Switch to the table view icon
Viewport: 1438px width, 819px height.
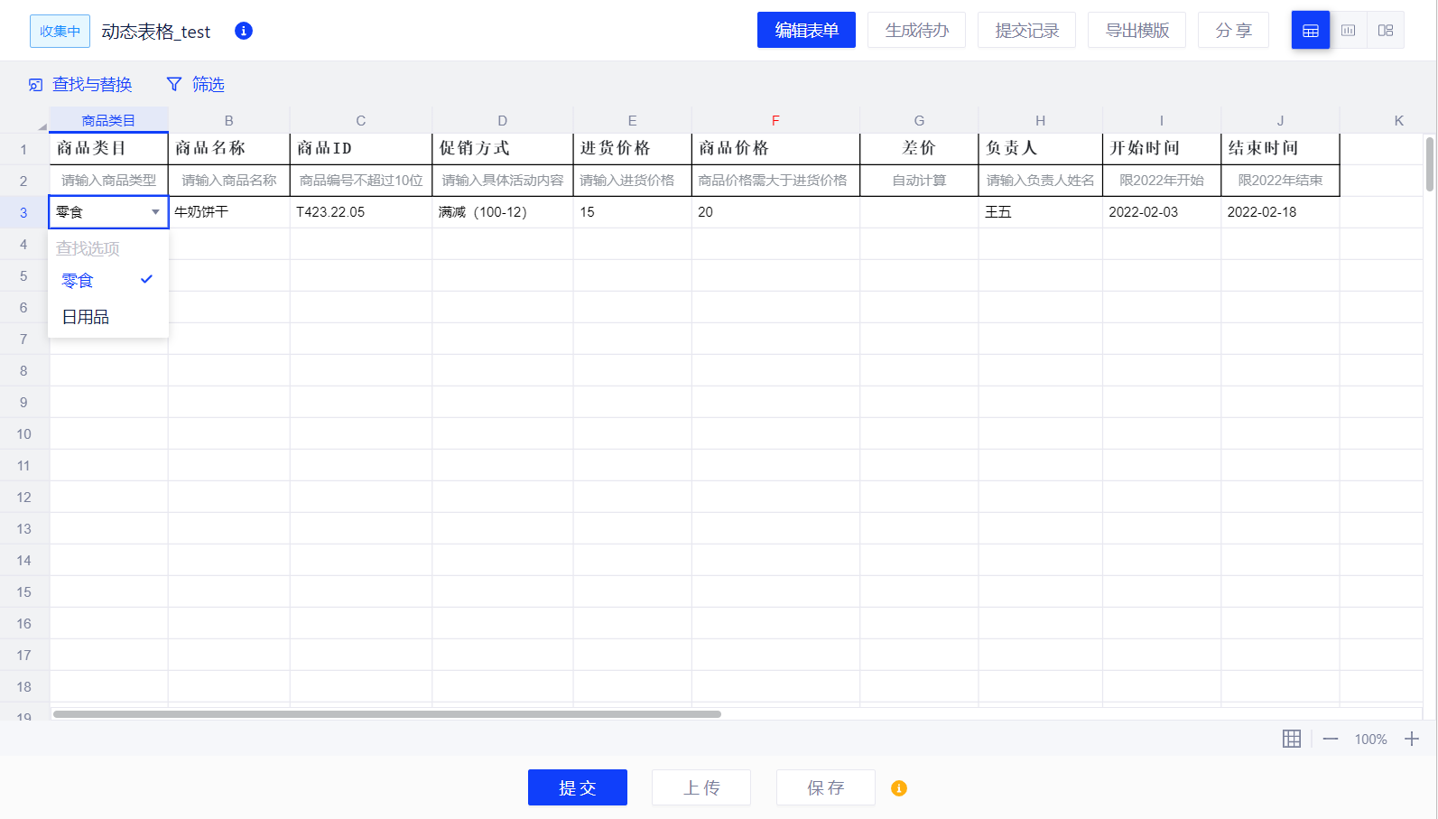pos(1310,31)
